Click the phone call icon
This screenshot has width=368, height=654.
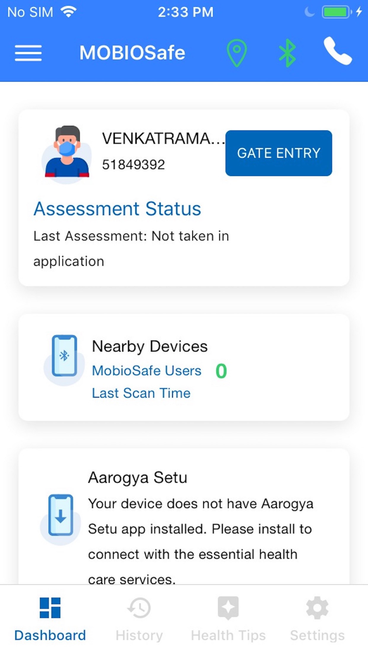337,53
